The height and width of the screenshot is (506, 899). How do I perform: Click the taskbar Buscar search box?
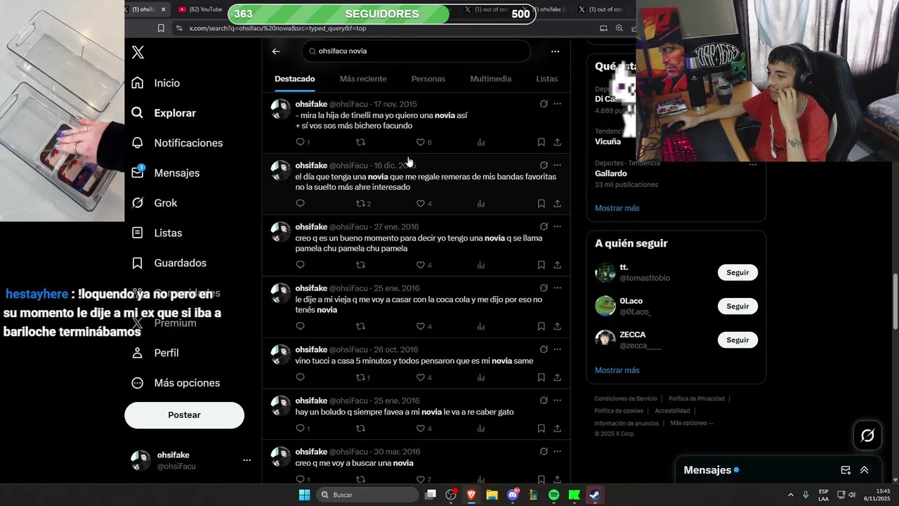coord(368,495)
